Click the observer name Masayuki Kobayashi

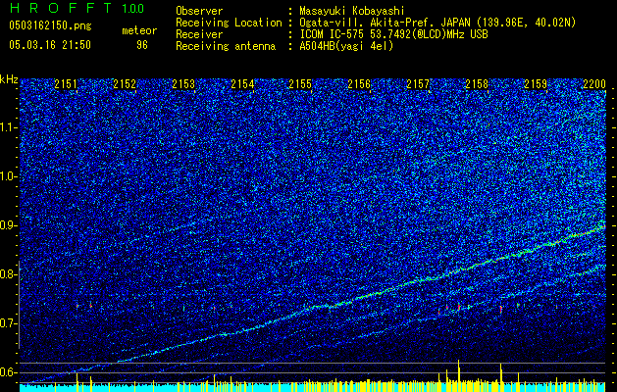(351, 11)
